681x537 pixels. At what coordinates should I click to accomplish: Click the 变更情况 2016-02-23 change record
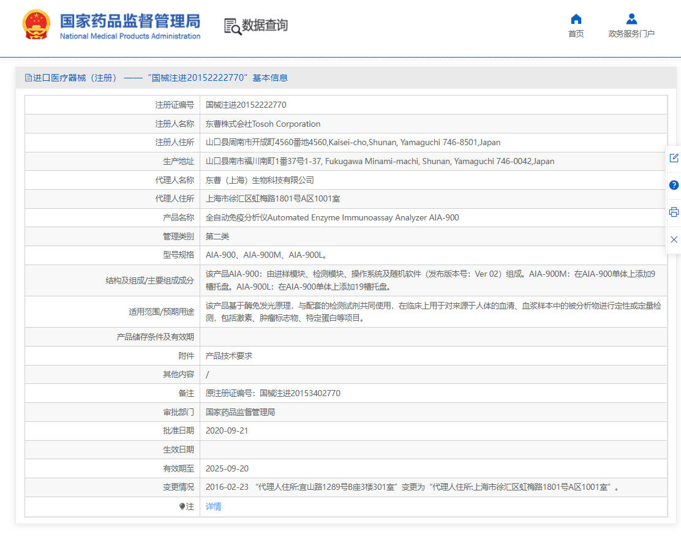point(413,487)
